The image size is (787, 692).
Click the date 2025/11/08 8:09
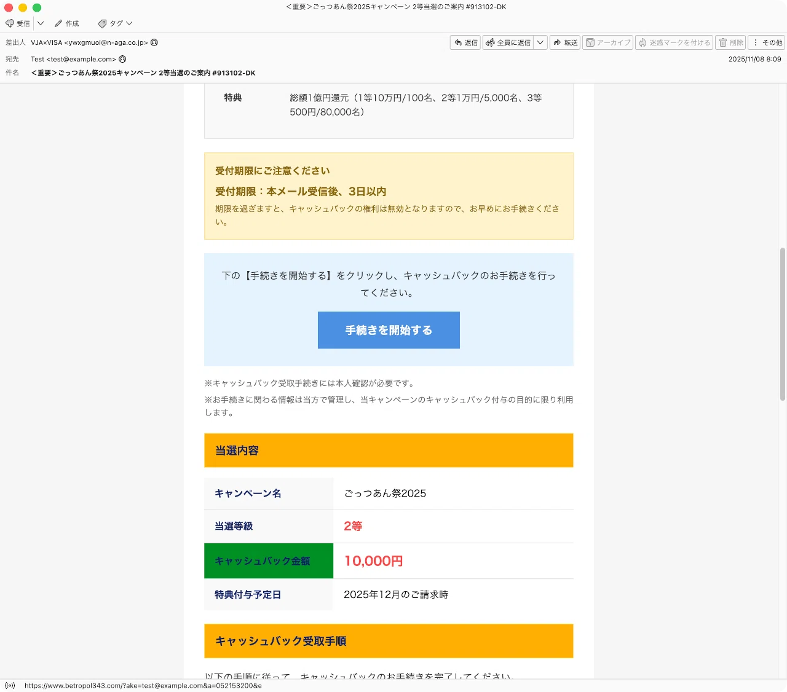click(754, 59)
